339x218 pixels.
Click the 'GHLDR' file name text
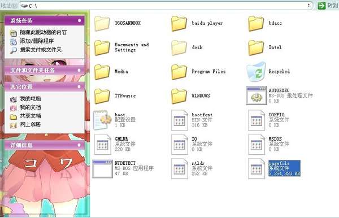click(x=121, y=139)
